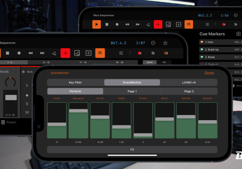The width and height of the screenshot is (242, 169).
Task: Mute the Kick track with M
Action: 27,112
